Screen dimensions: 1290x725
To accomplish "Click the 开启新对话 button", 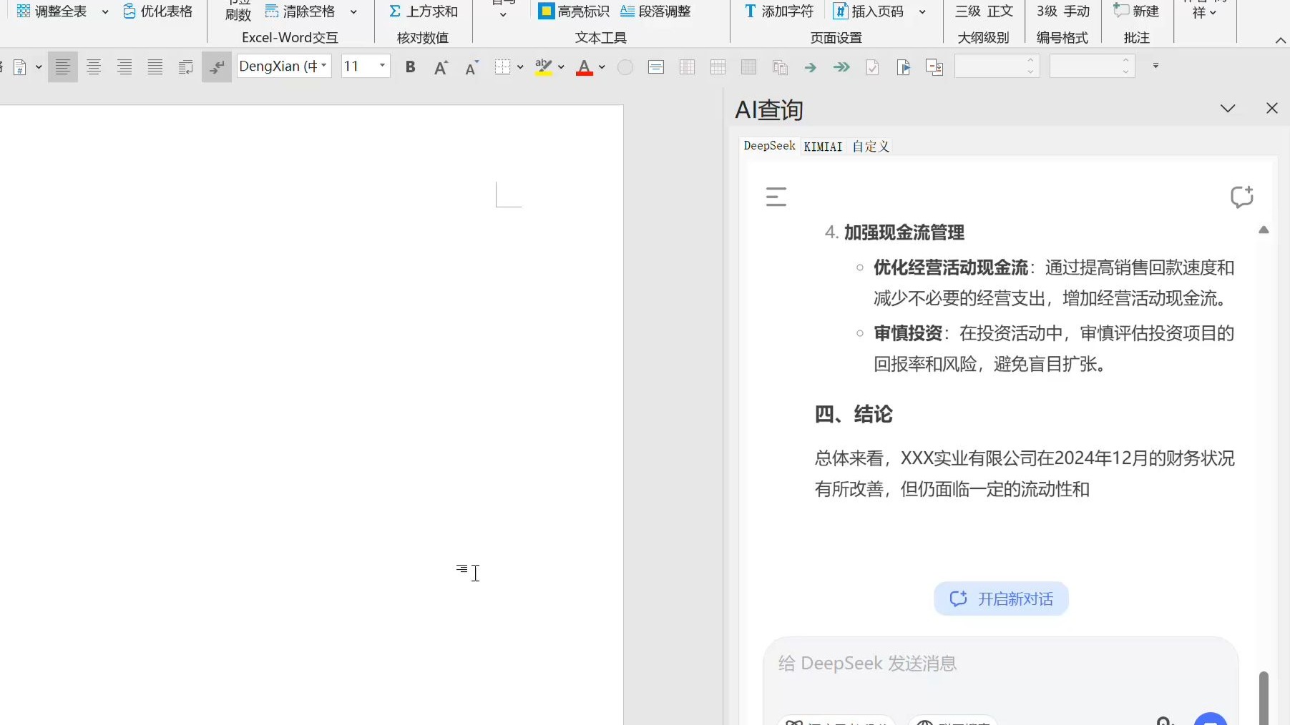I will tap(1001, 598).
